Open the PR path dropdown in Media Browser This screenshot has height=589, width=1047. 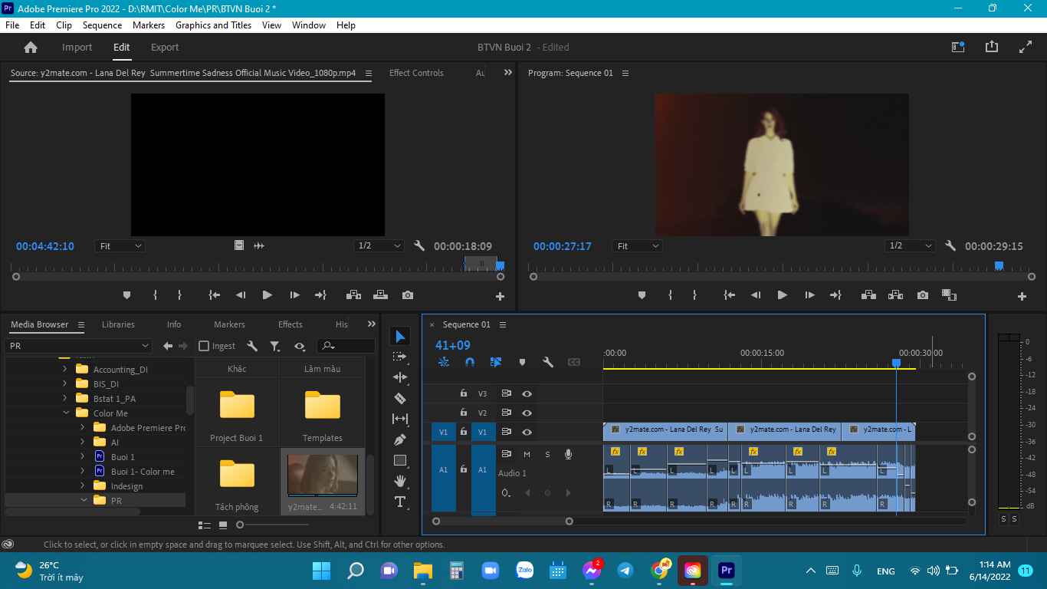pyautogui.click(x=79, y=346)
